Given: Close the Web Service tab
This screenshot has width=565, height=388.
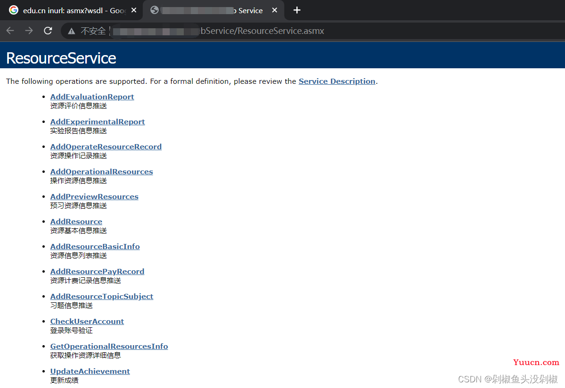Looking at the screenshot, I should [x=275, y=10].
